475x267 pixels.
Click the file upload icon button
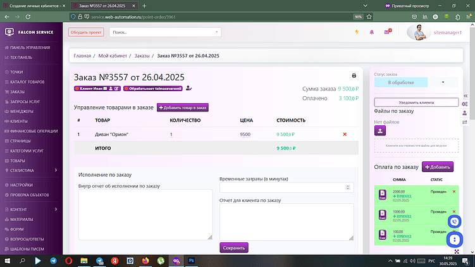click(380, 130)
